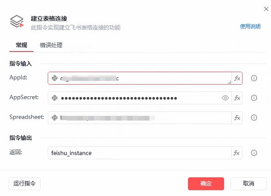Click the 确定 button

point(206,184)
